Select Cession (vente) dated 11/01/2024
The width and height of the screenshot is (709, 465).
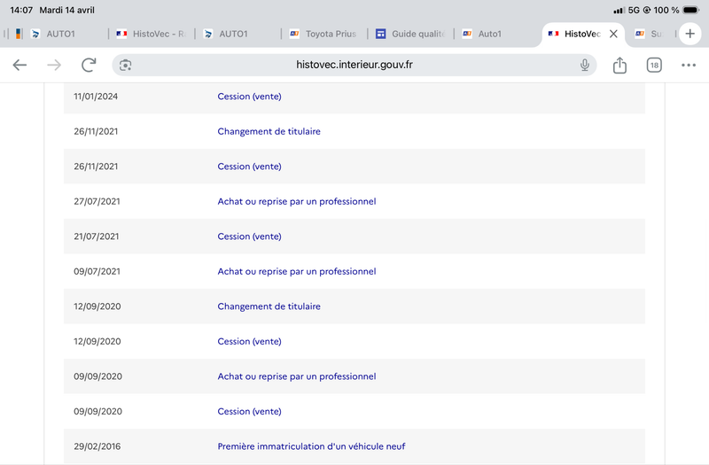[x=249, y=97]
